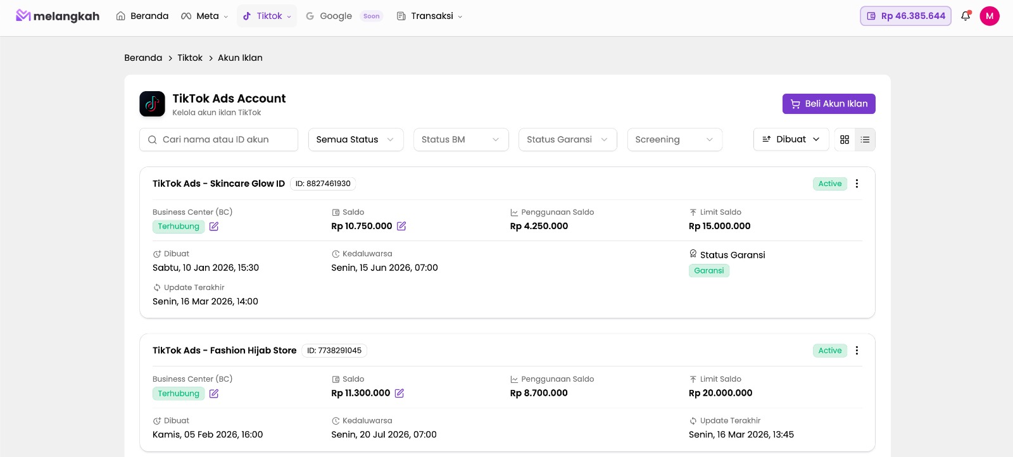The image size is (1013, 457).
Task: Click the melangkah logo
Action: click(58, 16)
